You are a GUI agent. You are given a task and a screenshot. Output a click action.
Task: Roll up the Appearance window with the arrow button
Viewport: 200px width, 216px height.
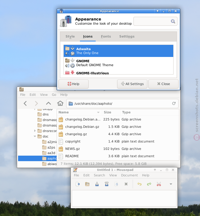click(158, 11)
